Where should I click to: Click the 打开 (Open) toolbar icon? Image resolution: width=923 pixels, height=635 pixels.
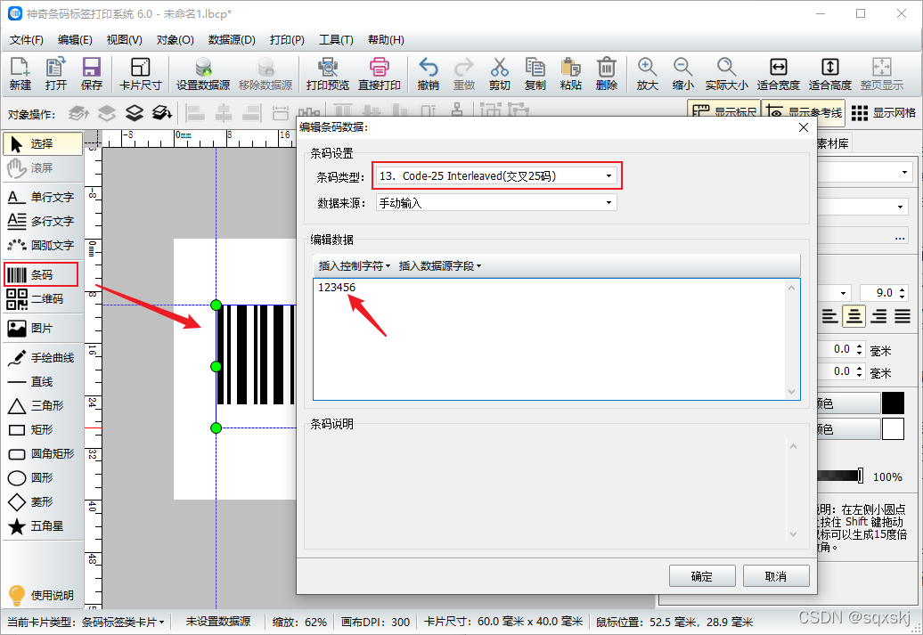click(56, 74)
